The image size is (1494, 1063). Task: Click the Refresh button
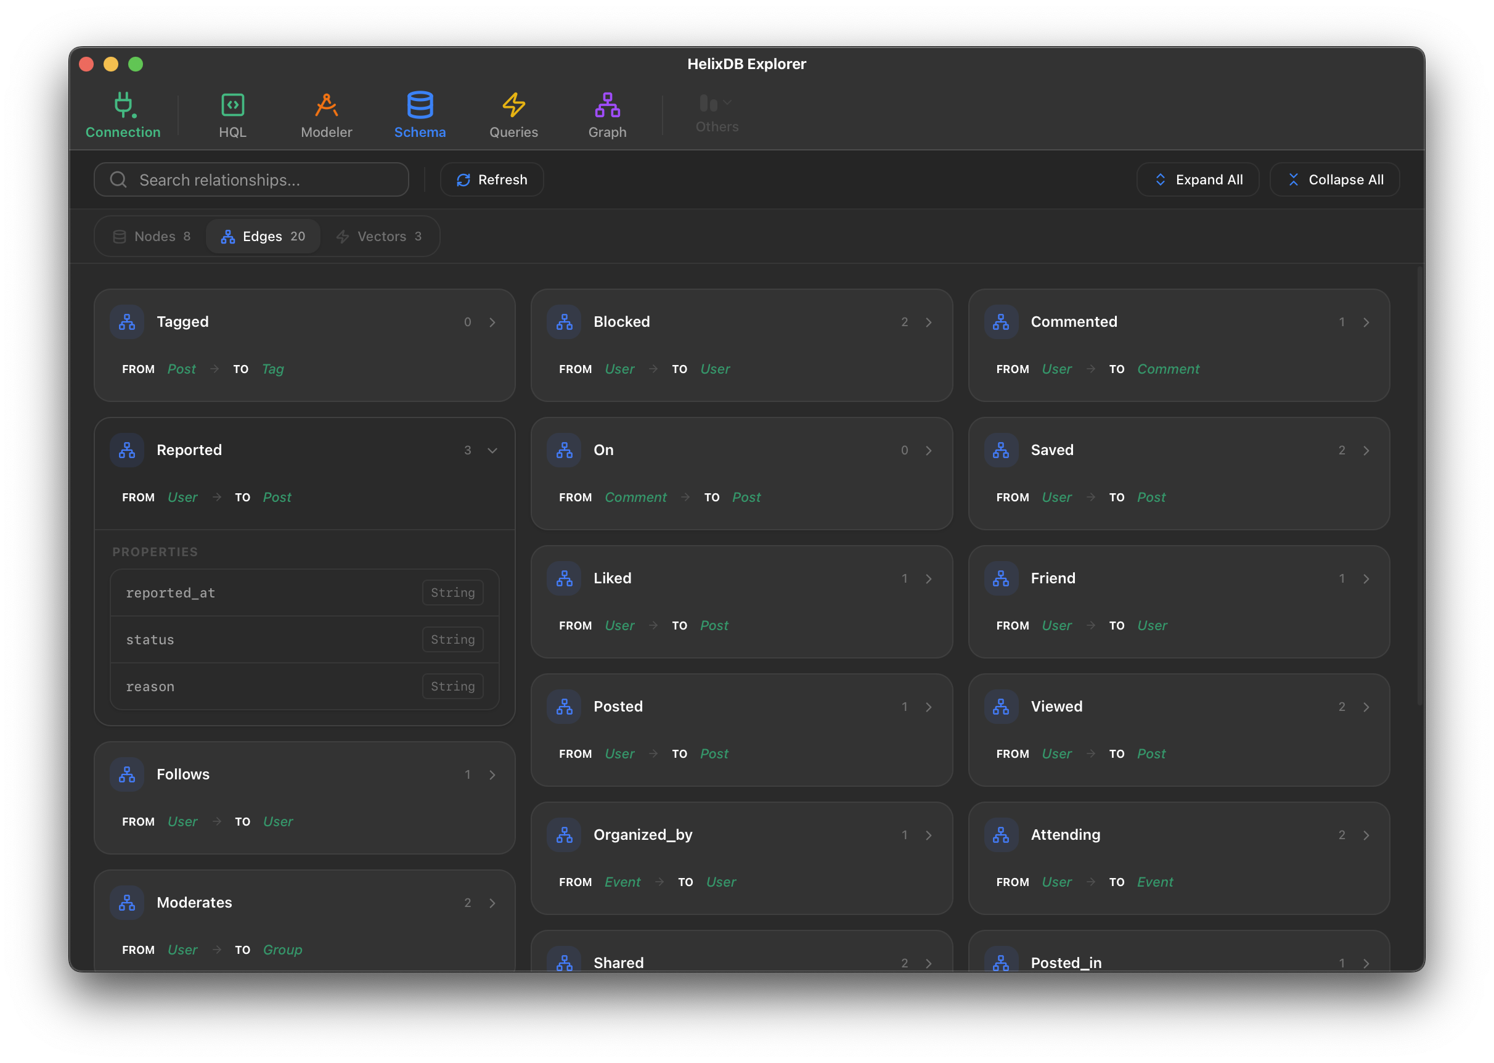tap(492, 180)
